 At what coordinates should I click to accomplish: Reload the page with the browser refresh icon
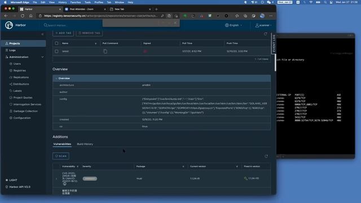click(x=23, y=16)
